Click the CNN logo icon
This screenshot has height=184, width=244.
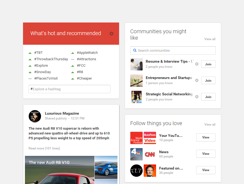150,154
